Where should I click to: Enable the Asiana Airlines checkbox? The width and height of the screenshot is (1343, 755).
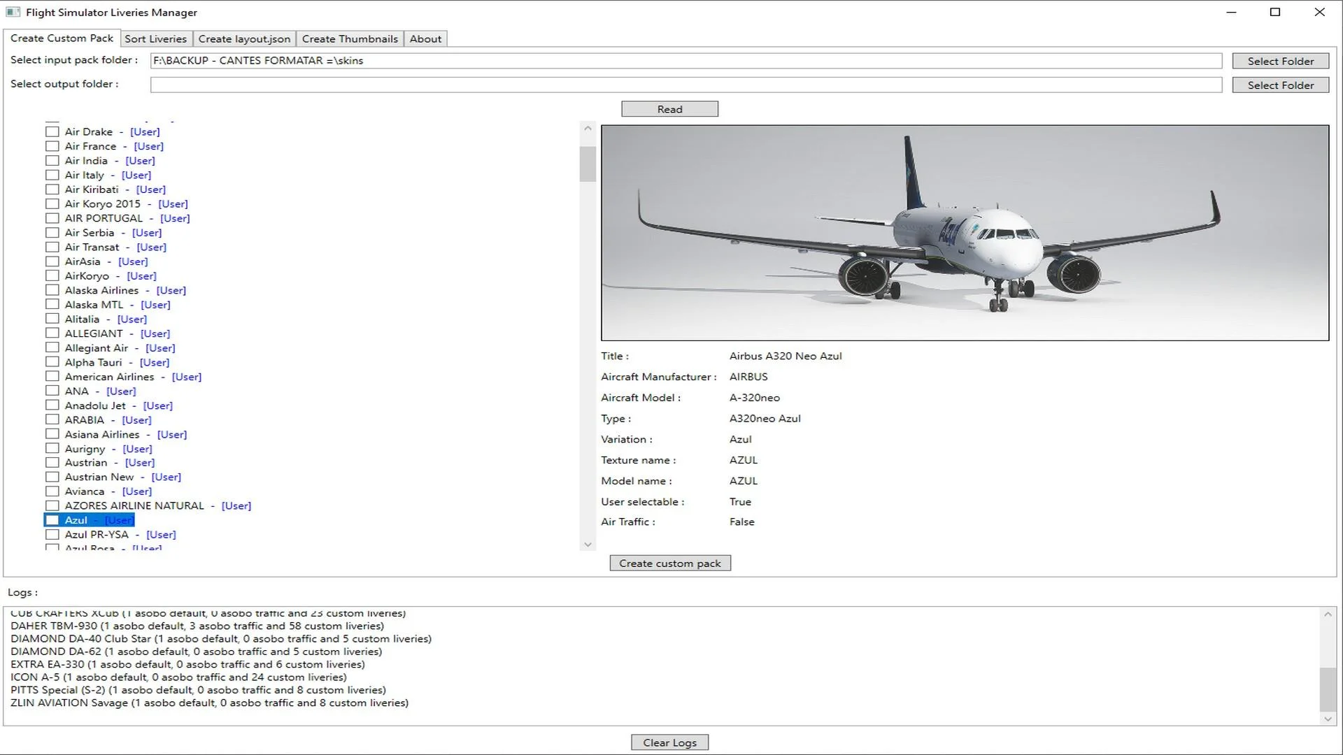[x=52, y=433]
